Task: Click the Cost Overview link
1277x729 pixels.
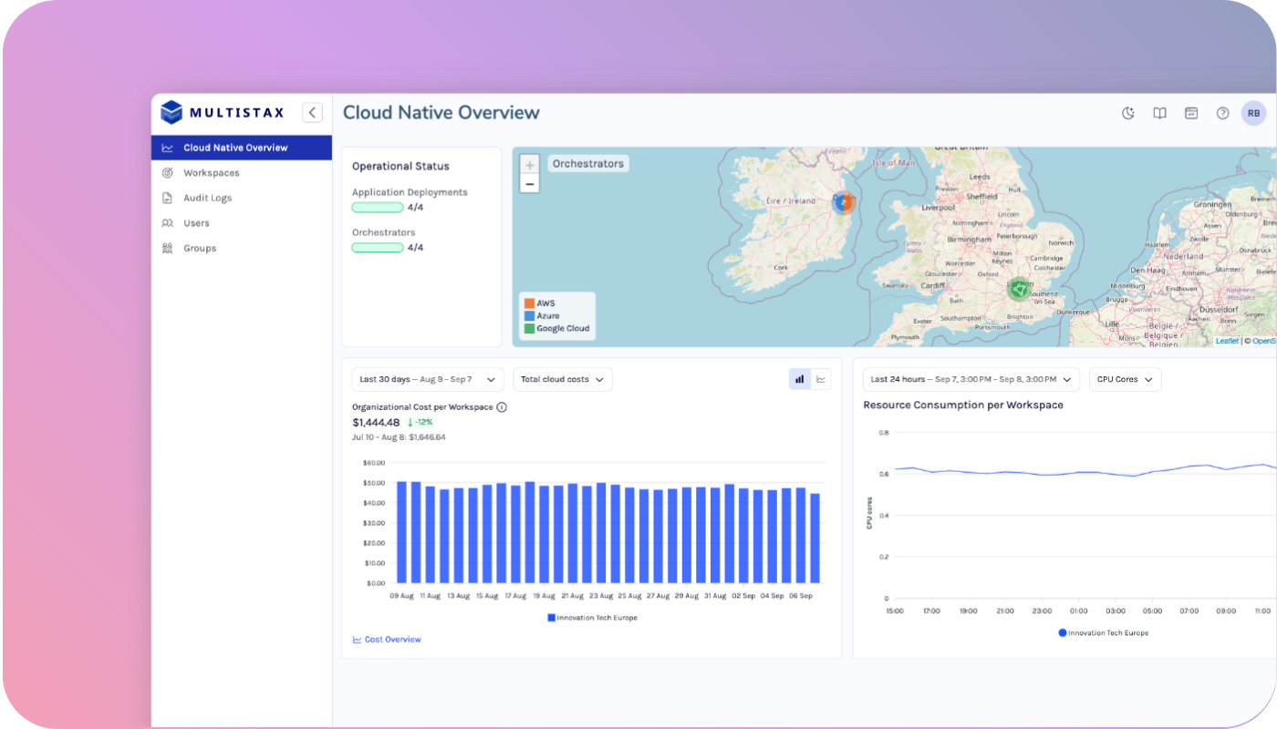Action: (387, 639)
